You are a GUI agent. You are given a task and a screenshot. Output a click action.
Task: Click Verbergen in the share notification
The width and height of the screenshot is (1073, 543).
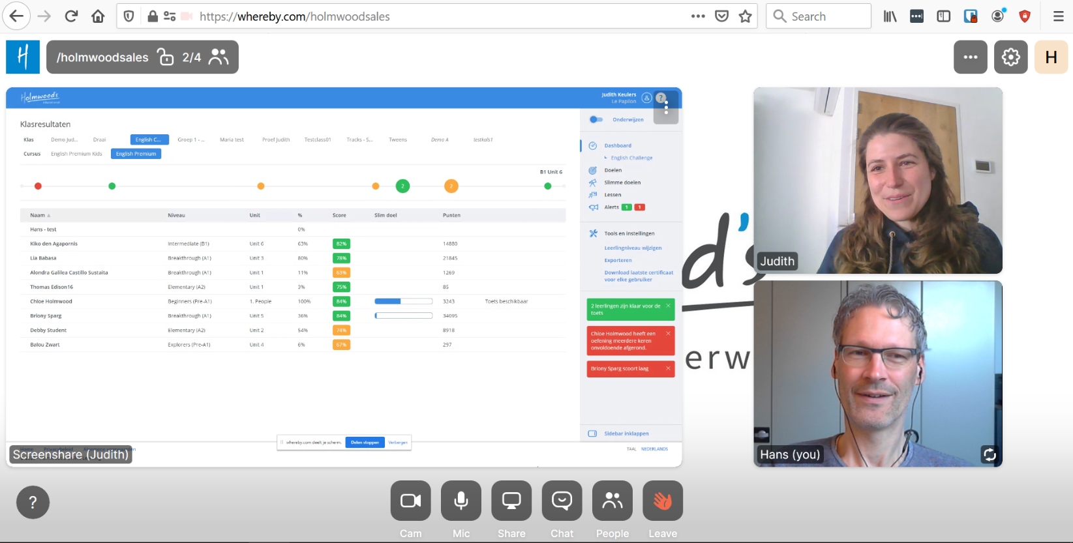tap(398, 442)
